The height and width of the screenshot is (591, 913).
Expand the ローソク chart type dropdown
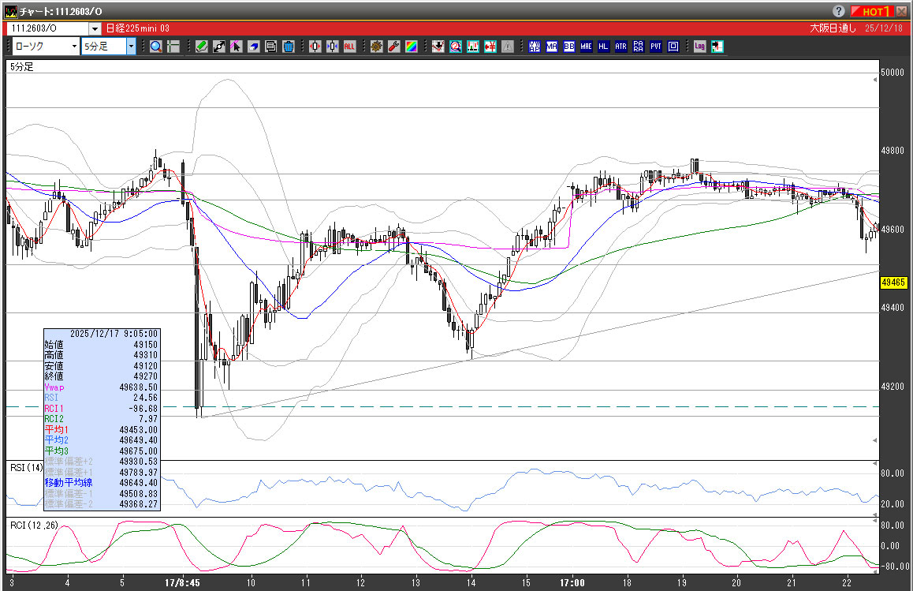coord(74,47)
